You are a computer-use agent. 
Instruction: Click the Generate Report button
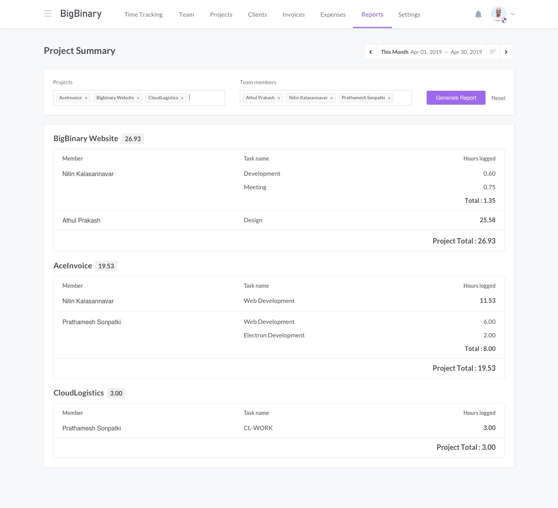pyautogui.click(x=456, y=98)
